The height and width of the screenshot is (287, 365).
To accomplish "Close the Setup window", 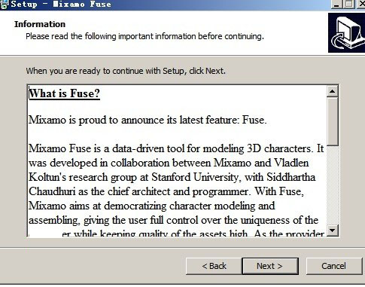I will pyautogui.click(x=360, y=5).
